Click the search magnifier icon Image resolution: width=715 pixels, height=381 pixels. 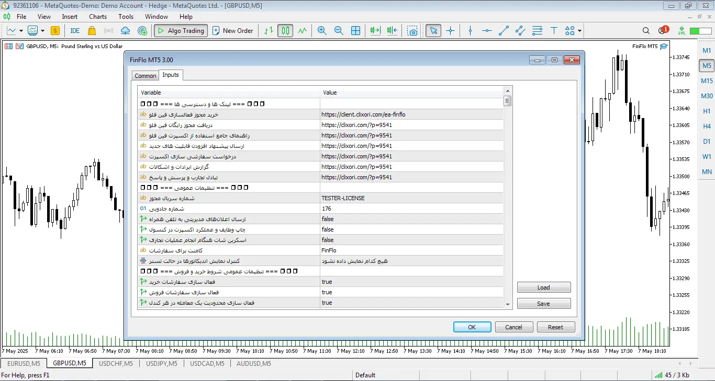646,31
